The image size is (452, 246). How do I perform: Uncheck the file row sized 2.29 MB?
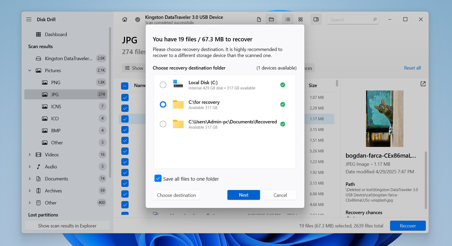click(125, 108)
